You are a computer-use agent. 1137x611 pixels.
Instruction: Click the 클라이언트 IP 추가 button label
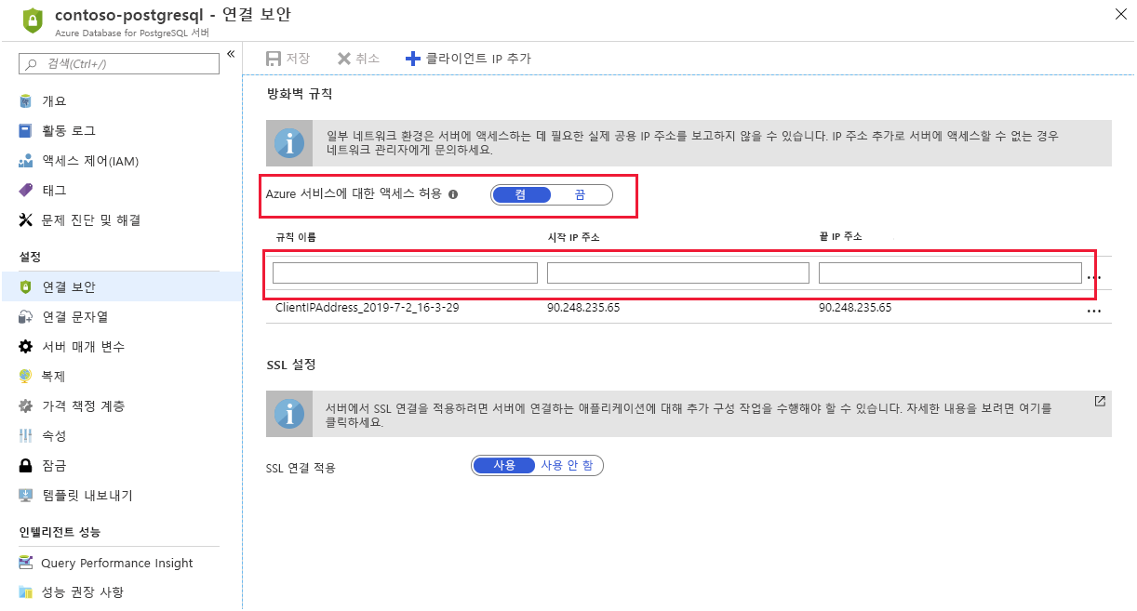pos(478,59)
